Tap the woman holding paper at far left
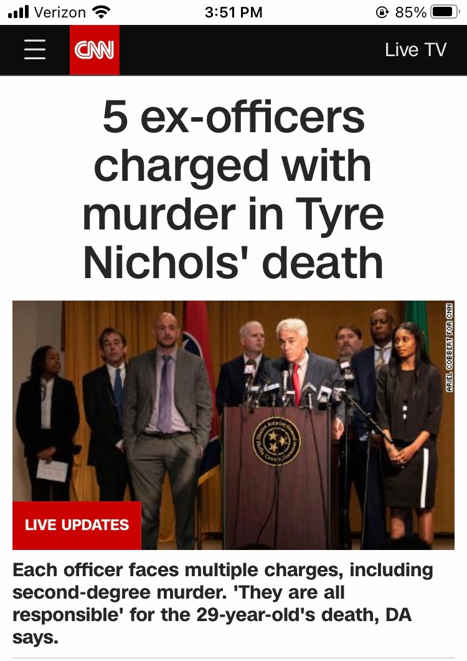Image resolution: width=467 pixels, height=661 pixels. click(46, 423)
